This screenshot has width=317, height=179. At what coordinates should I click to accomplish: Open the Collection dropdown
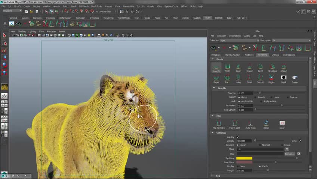click(x=239, y=40)
